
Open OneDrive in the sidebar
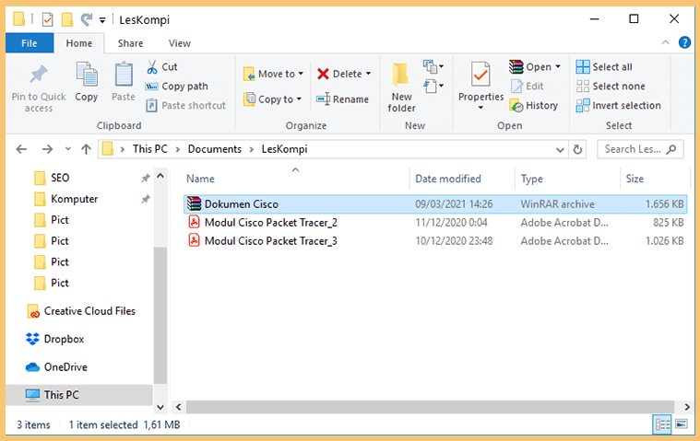56,367
